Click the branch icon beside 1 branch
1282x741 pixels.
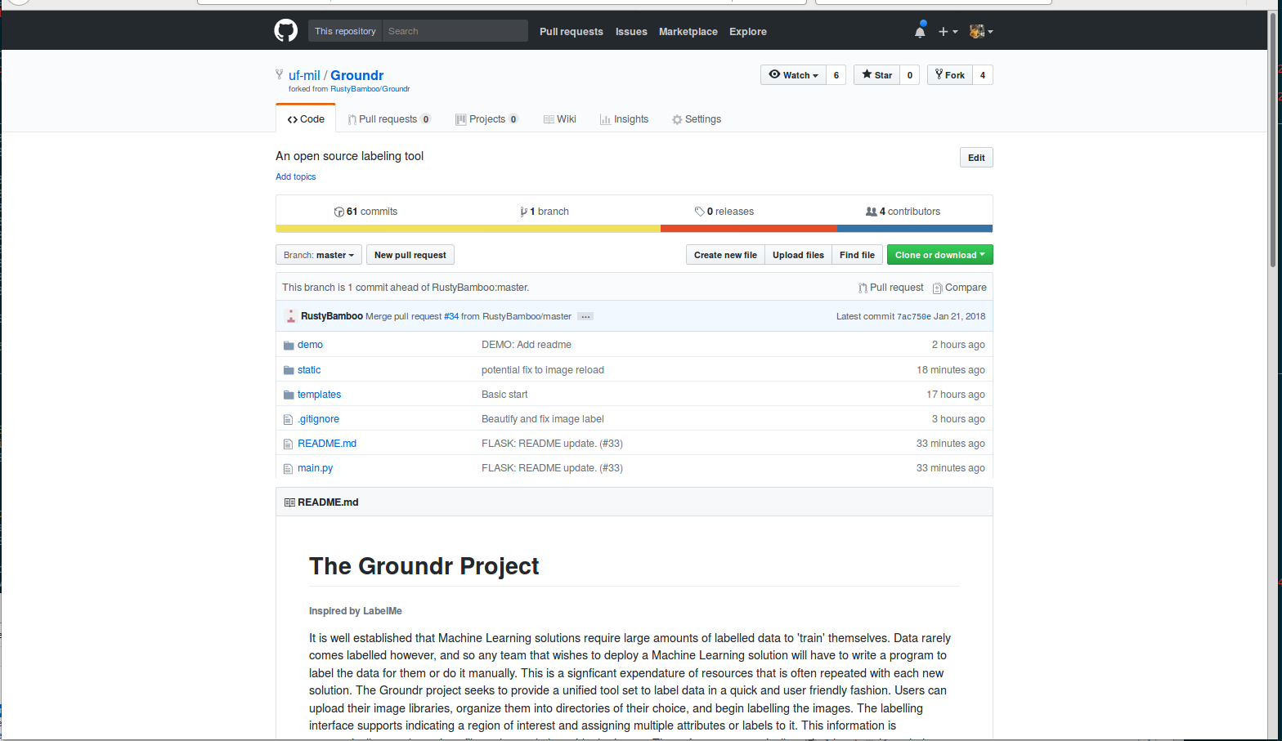(x=523, y=212)
